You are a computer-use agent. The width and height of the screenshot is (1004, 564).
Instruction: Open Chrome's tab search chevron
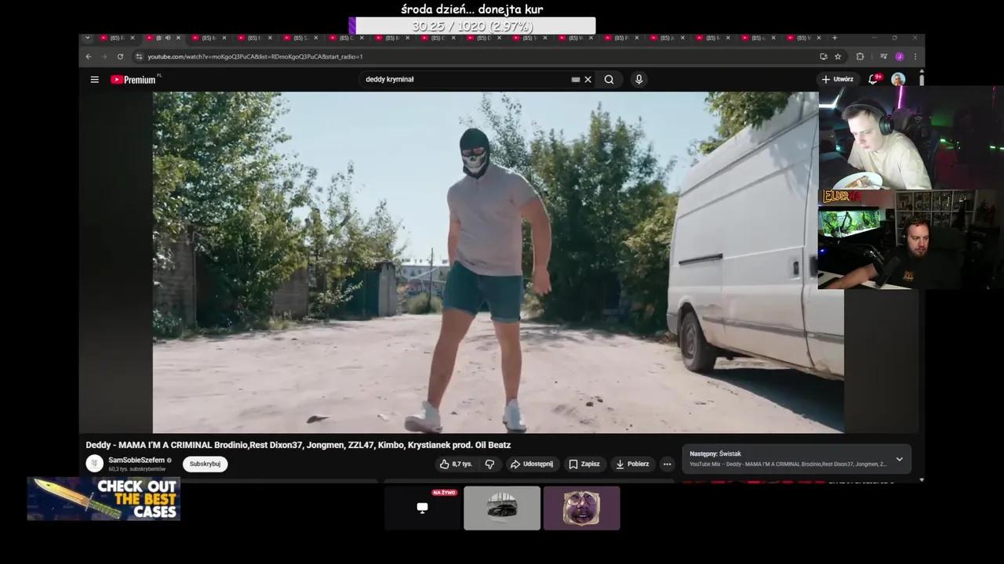pyautogui.click(x=87, y=38)
